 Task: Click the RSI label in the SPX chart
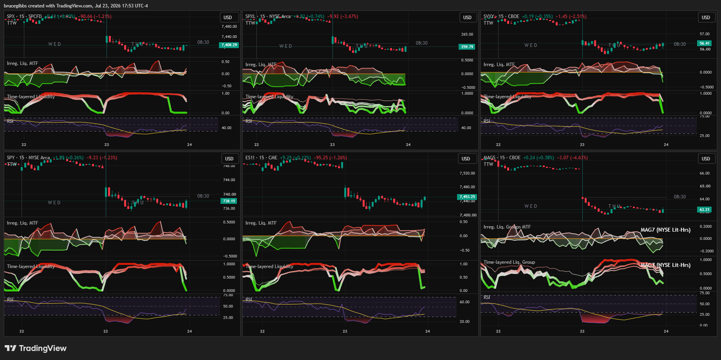click(x=10, y=121)
